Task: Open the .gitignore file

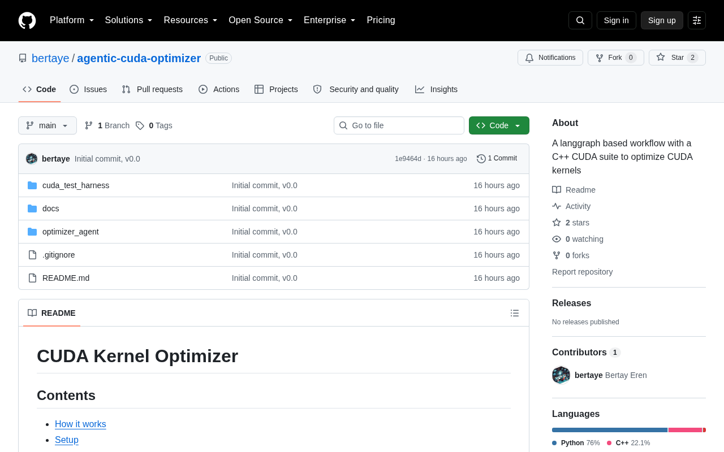Action: pyautogui.click(x=59, y=255)
